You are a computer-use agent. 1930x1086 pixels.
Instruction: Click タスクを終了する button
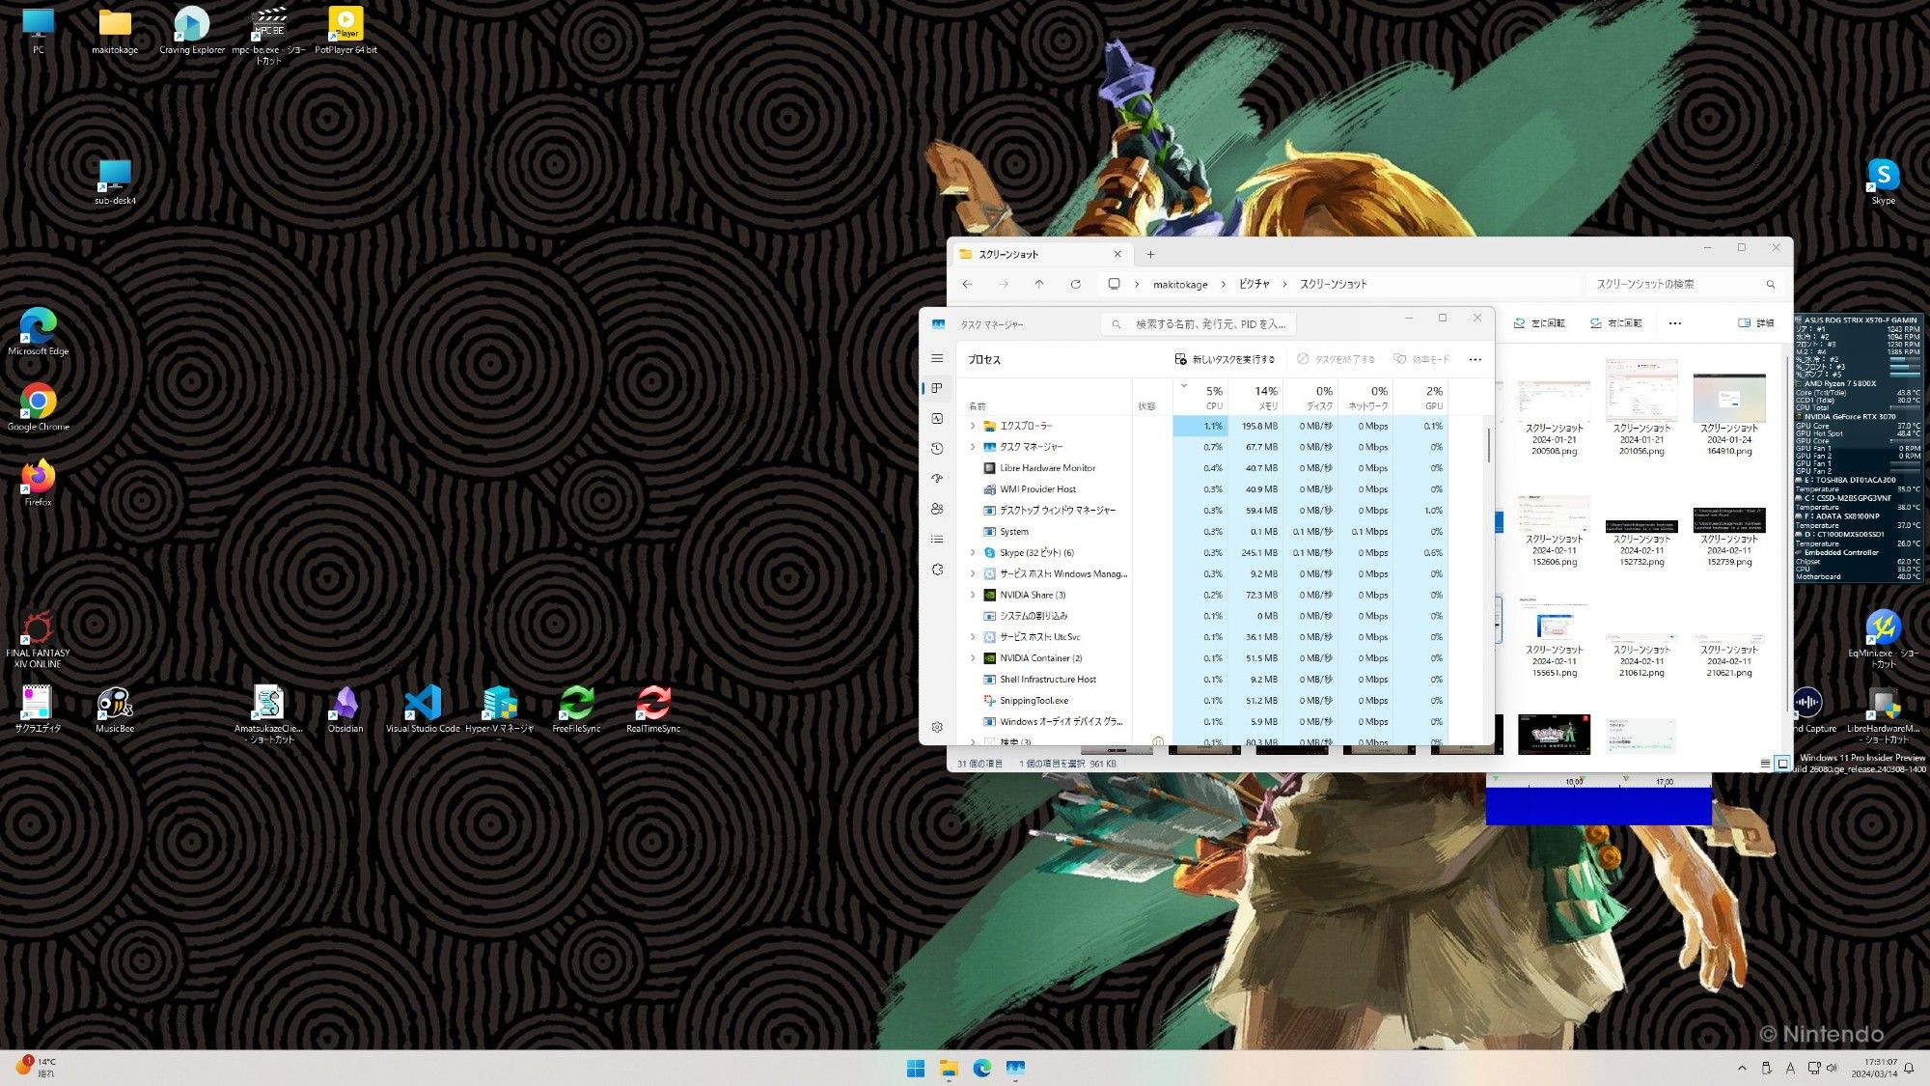[x=1337, y=359]
